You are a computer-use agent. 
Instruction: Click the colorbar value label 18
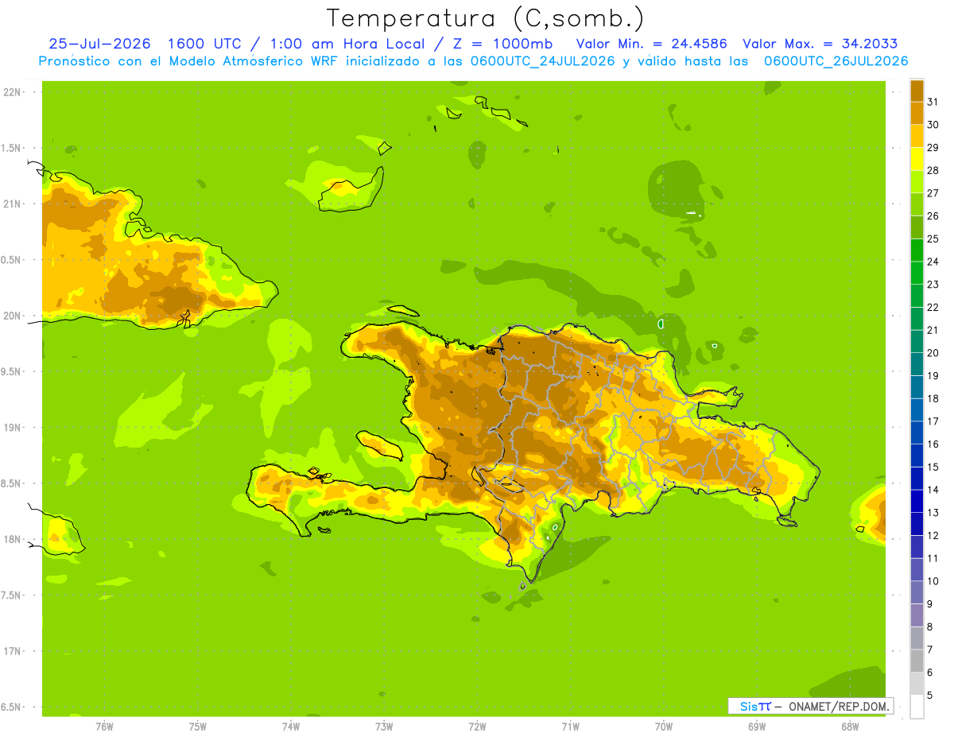click(933, 398)
